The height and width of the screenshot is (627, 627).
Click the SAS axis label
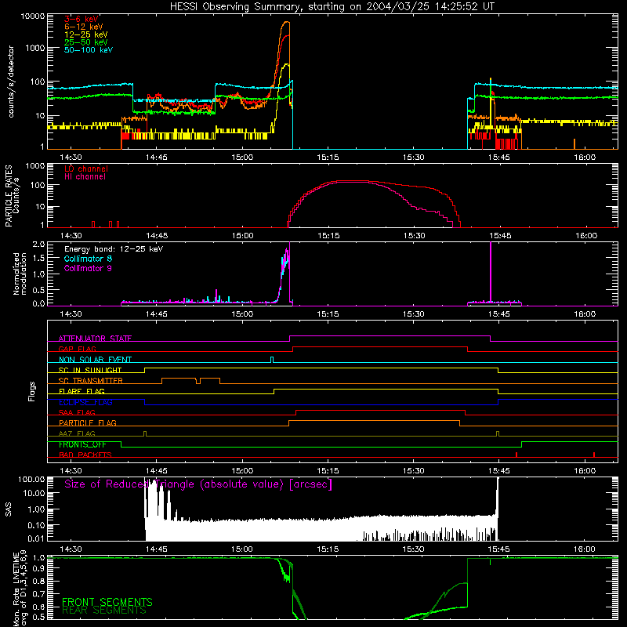coord(9,509)
